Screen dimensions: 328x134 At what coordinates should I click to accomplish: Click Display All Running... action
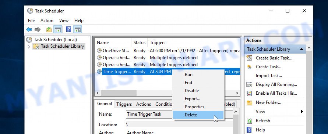276,84
